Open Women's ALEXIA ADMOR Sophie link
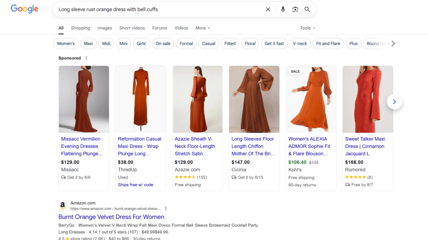Viewport: 428px width, 240px height. (309, 146)
